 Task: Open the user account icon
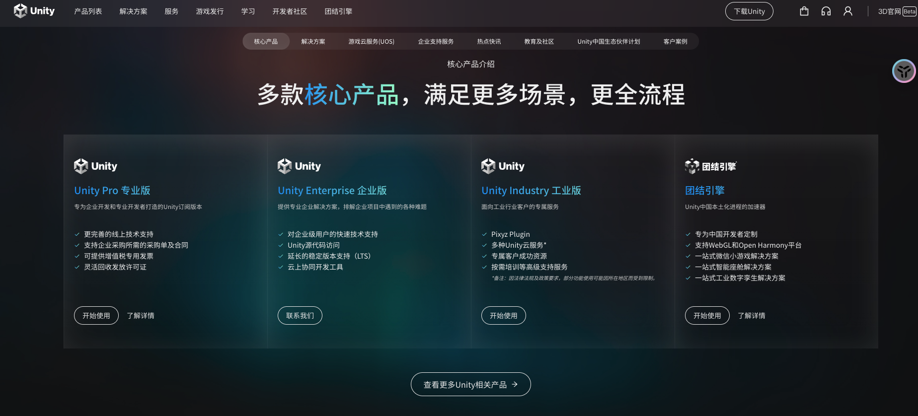point(848,11)
